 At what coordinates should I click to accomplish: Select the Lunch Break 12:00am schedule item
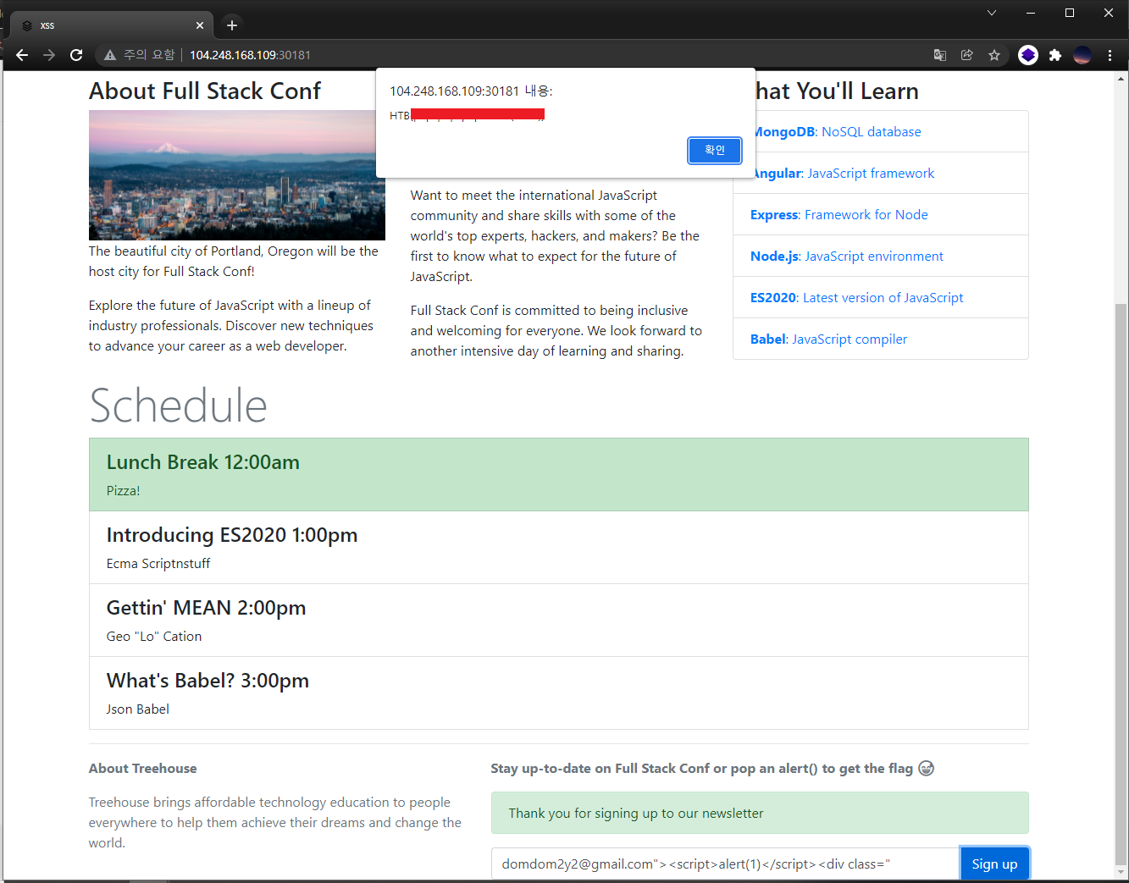[x=559, y=475]
